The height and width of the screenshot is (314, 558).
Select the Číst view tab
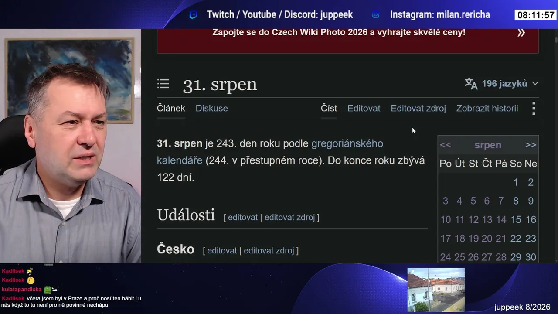(329, 108)
